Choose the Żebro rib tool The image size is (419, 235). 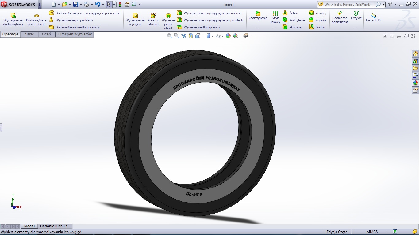tap(290, 13)
